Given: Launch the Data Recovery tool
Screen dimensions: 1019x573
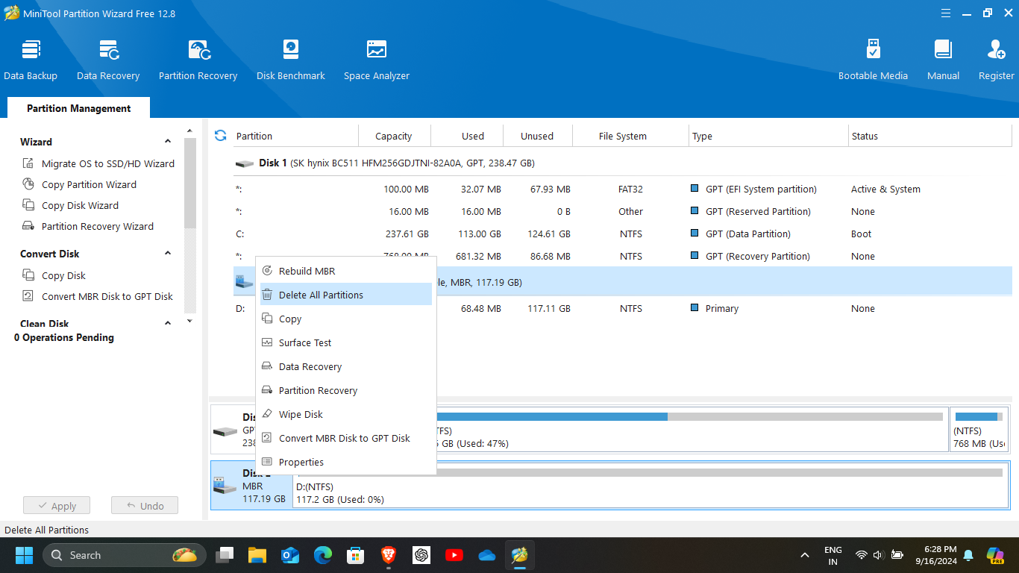Looking at the screenshot, I should (x=108, y=60).
